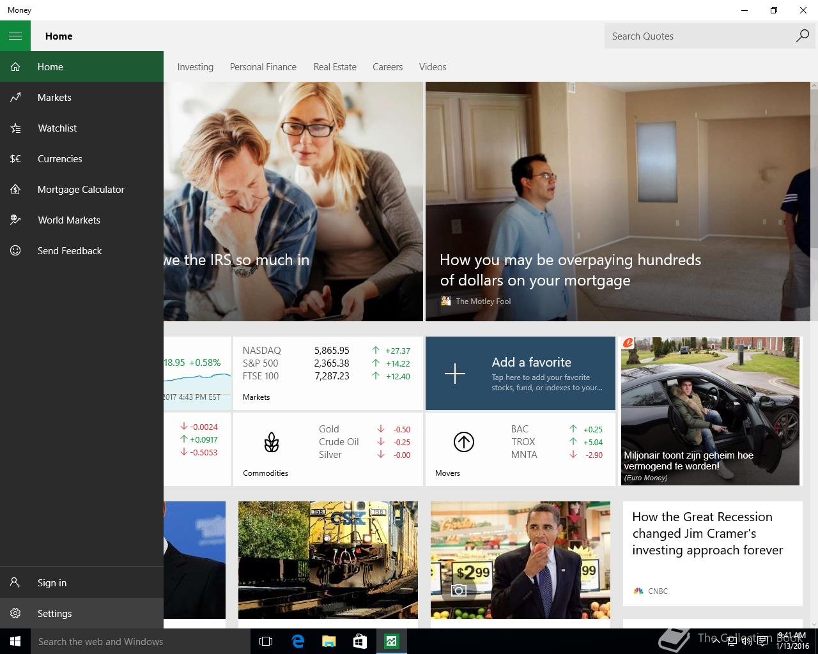
Task: Click the World Markets globe icon
Action: (15, 220)
